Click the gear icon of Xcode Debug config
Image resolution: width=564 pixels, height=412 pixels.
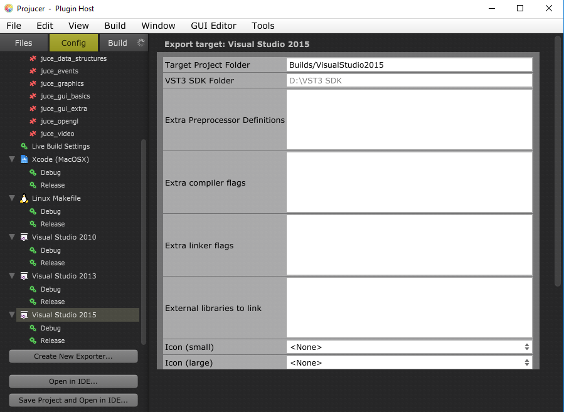click(33, 172)
